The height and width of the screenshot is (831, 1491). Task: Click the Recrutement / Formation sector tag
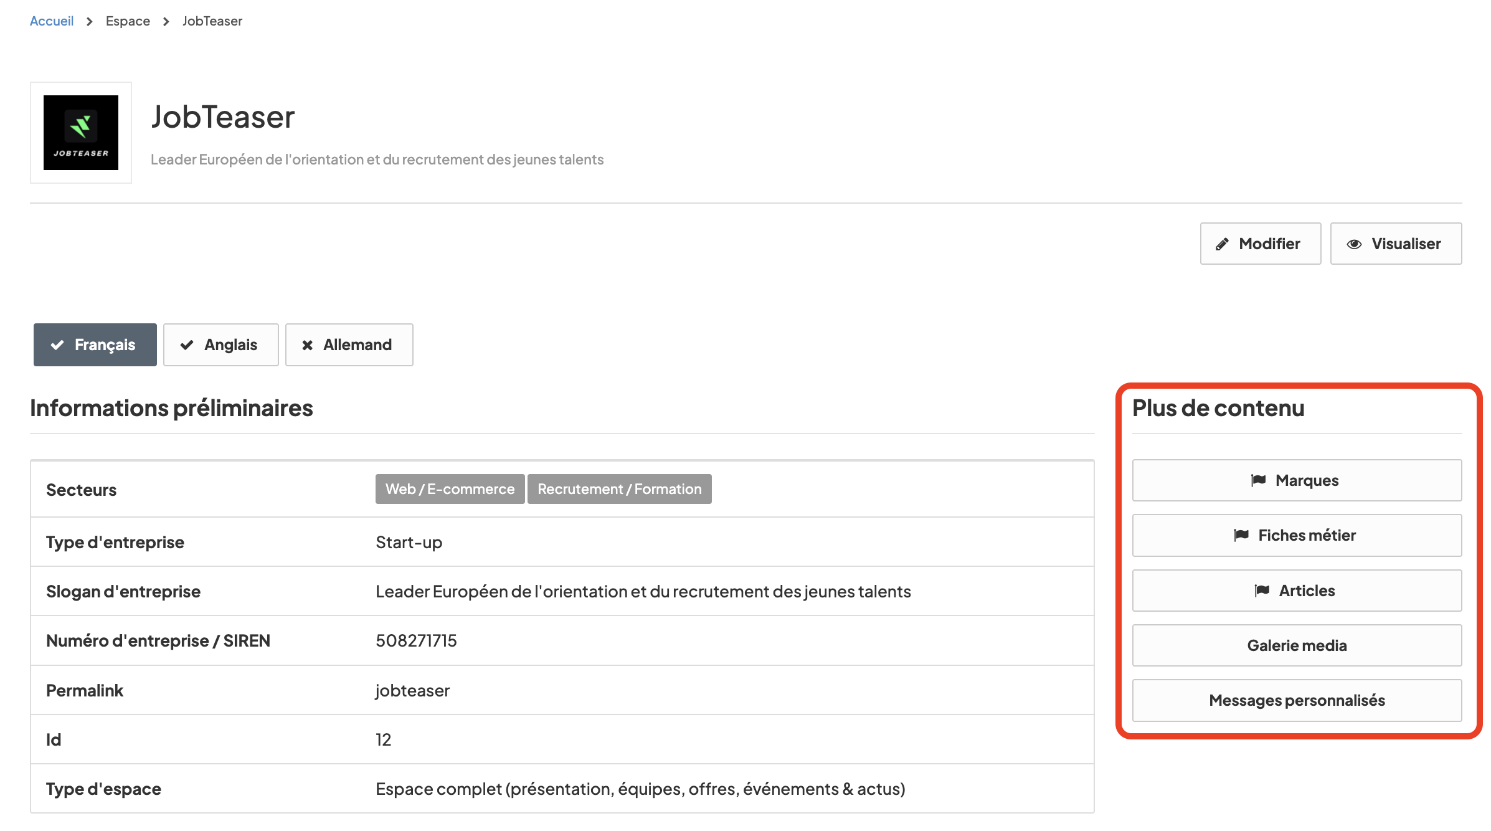click(619, 489)
